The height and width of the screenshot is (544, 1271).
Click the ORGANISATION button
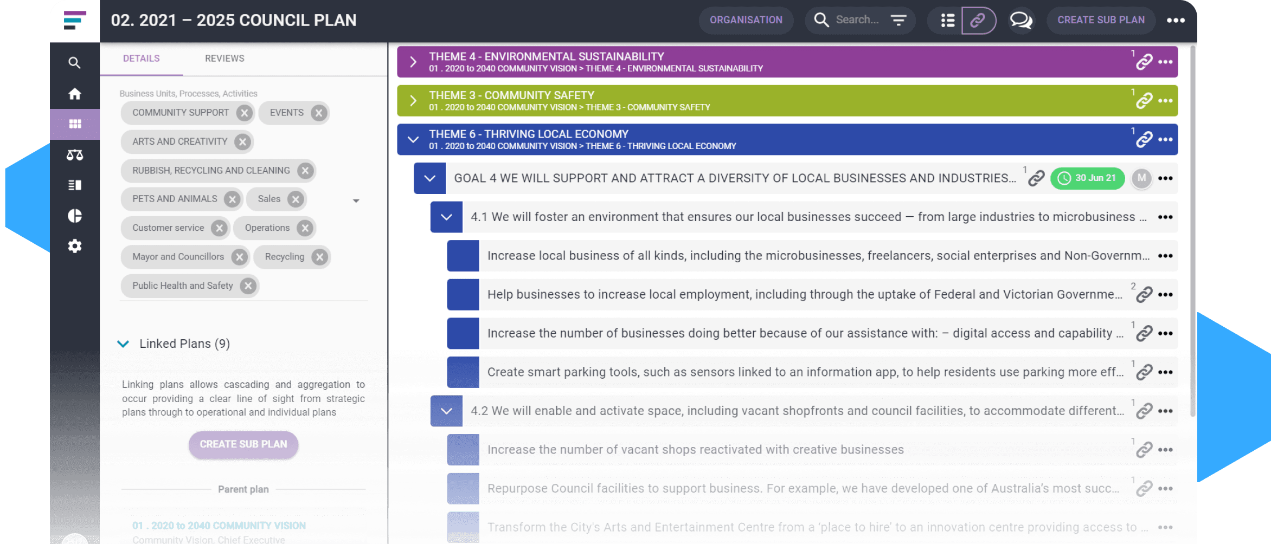tap(746, 20)
